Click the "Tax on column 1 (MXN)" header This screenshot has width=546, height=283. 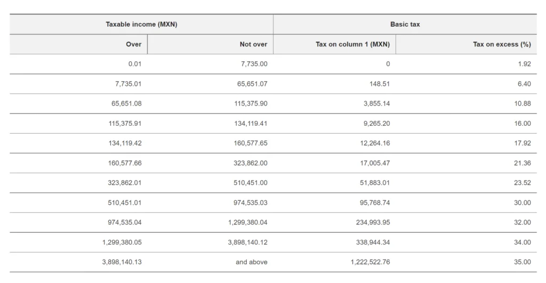352,44
